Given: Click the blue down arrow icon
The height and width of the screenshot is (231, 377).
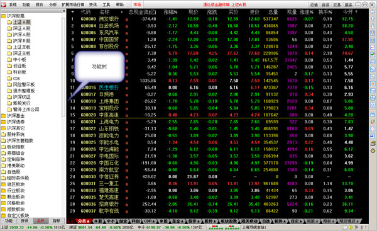Looking at the screenshot, I should [x=373, y=26].
